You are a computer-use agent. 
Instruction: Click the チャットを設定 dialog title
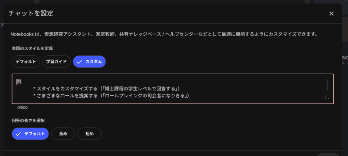[x=32, y=14]
